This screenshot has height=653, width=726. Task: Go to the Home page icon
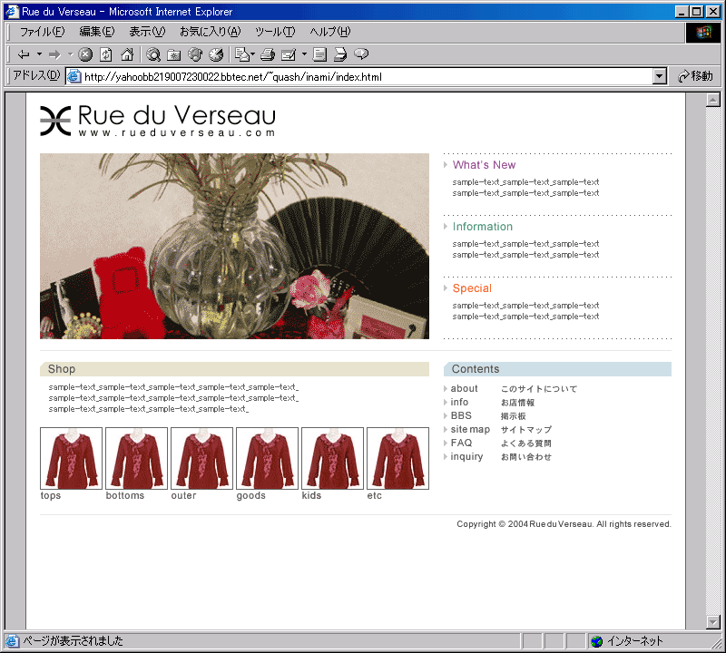(x=127, y=54)
